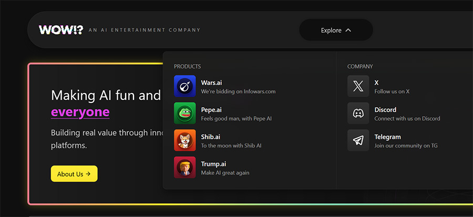Click the X social icon
The image size is (473, 217).
point(358,86)
